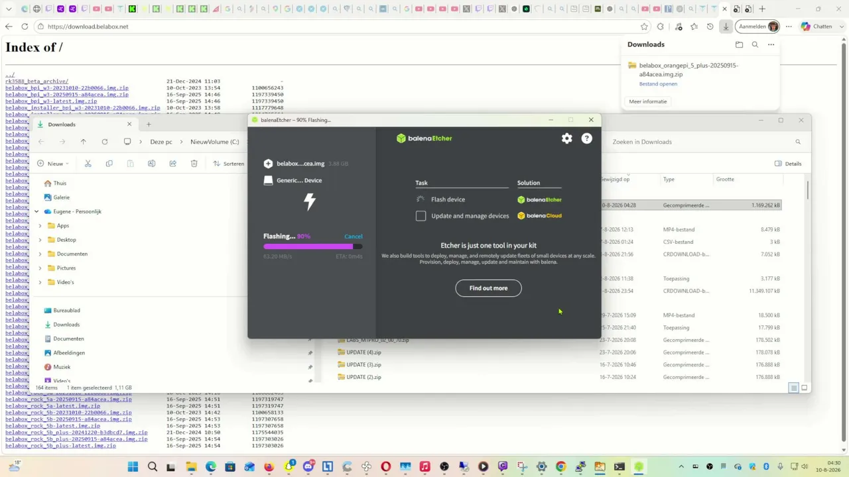849x477 pixels.
Task: Open balenaEtcher help question mark
Action: point(586,138)
